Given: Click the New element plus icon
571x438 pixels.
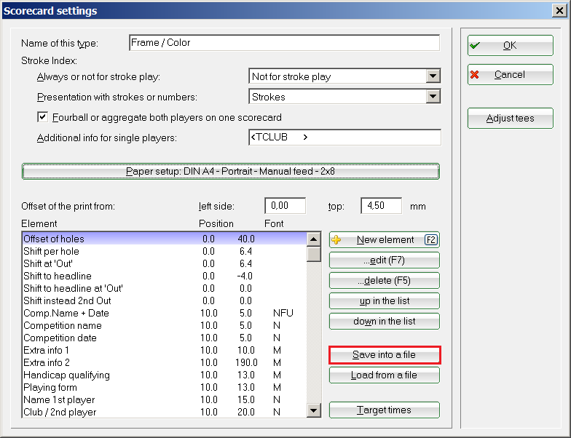Looking at the screenshot, I should (x=336, y=240).
